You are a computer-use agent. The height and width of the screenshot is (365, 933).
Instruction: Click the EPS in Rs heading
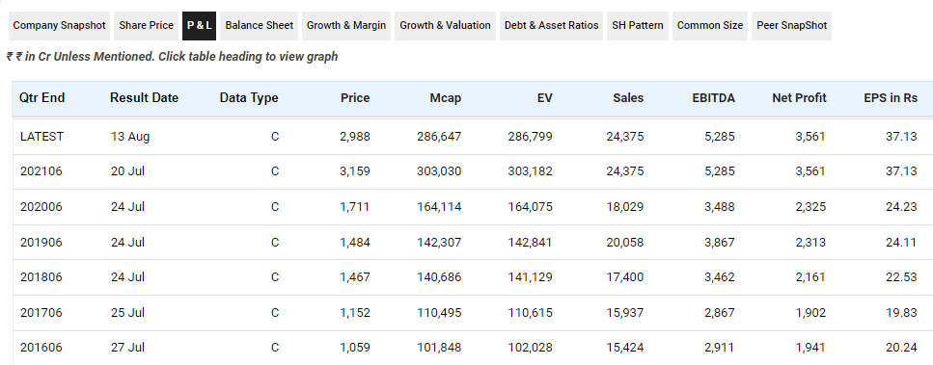(891, 98)
